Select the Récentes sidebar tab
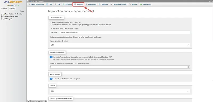 (x=5, y=9)
